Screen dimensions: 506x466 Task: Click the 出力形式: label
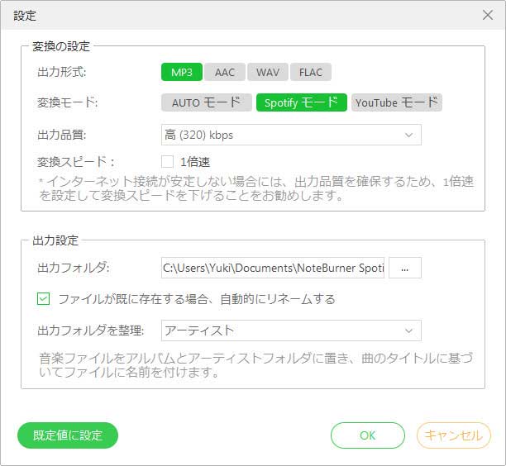point(62,72)
